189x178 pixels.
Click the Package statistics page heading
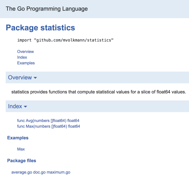pos(40,28)
